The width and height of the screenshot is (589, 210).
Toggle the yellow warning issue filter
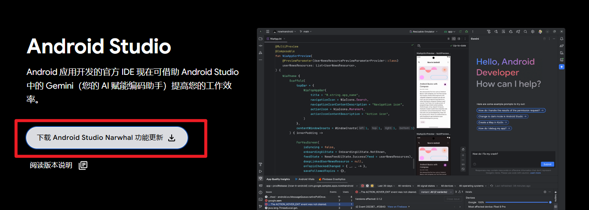(x=372, y=186)
